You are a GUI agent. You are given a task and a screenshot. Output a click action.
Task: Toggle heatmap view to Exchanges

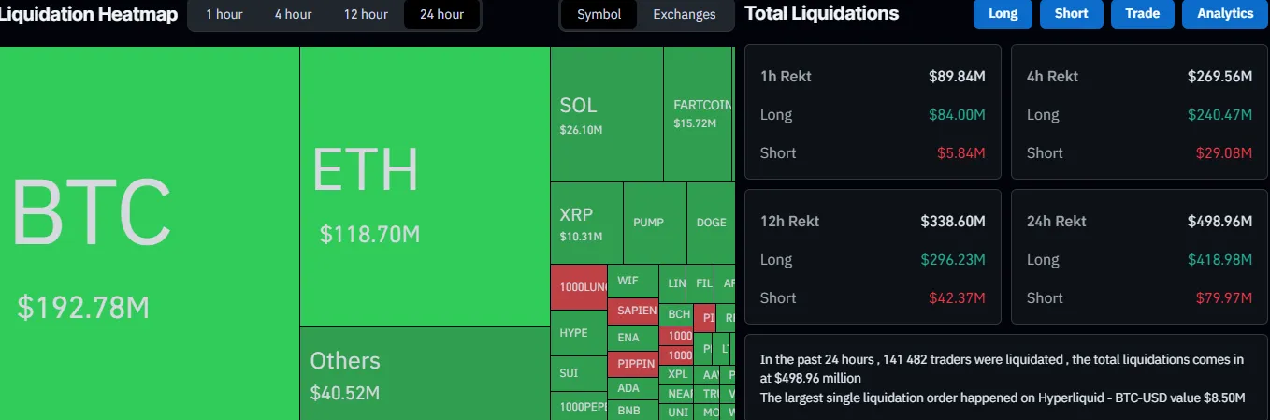click(685, 14)
